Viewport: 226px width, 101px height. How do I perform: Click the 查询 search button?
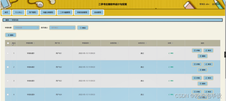click(x=83, y=28)
